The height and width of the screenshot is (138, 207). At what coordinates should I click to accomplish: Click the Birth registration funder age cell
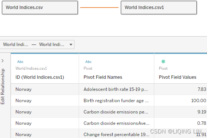point(116,101)
